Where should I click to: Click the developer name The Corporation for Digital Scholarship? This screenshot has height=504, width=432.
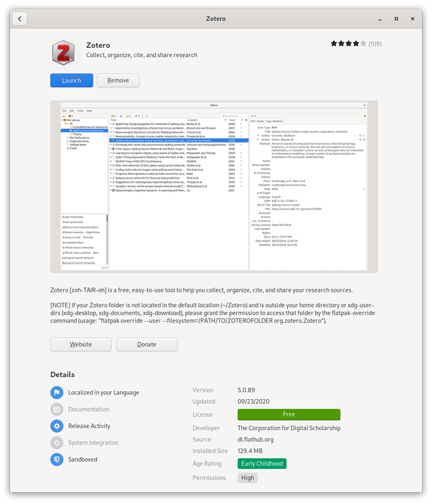point(289,428)
